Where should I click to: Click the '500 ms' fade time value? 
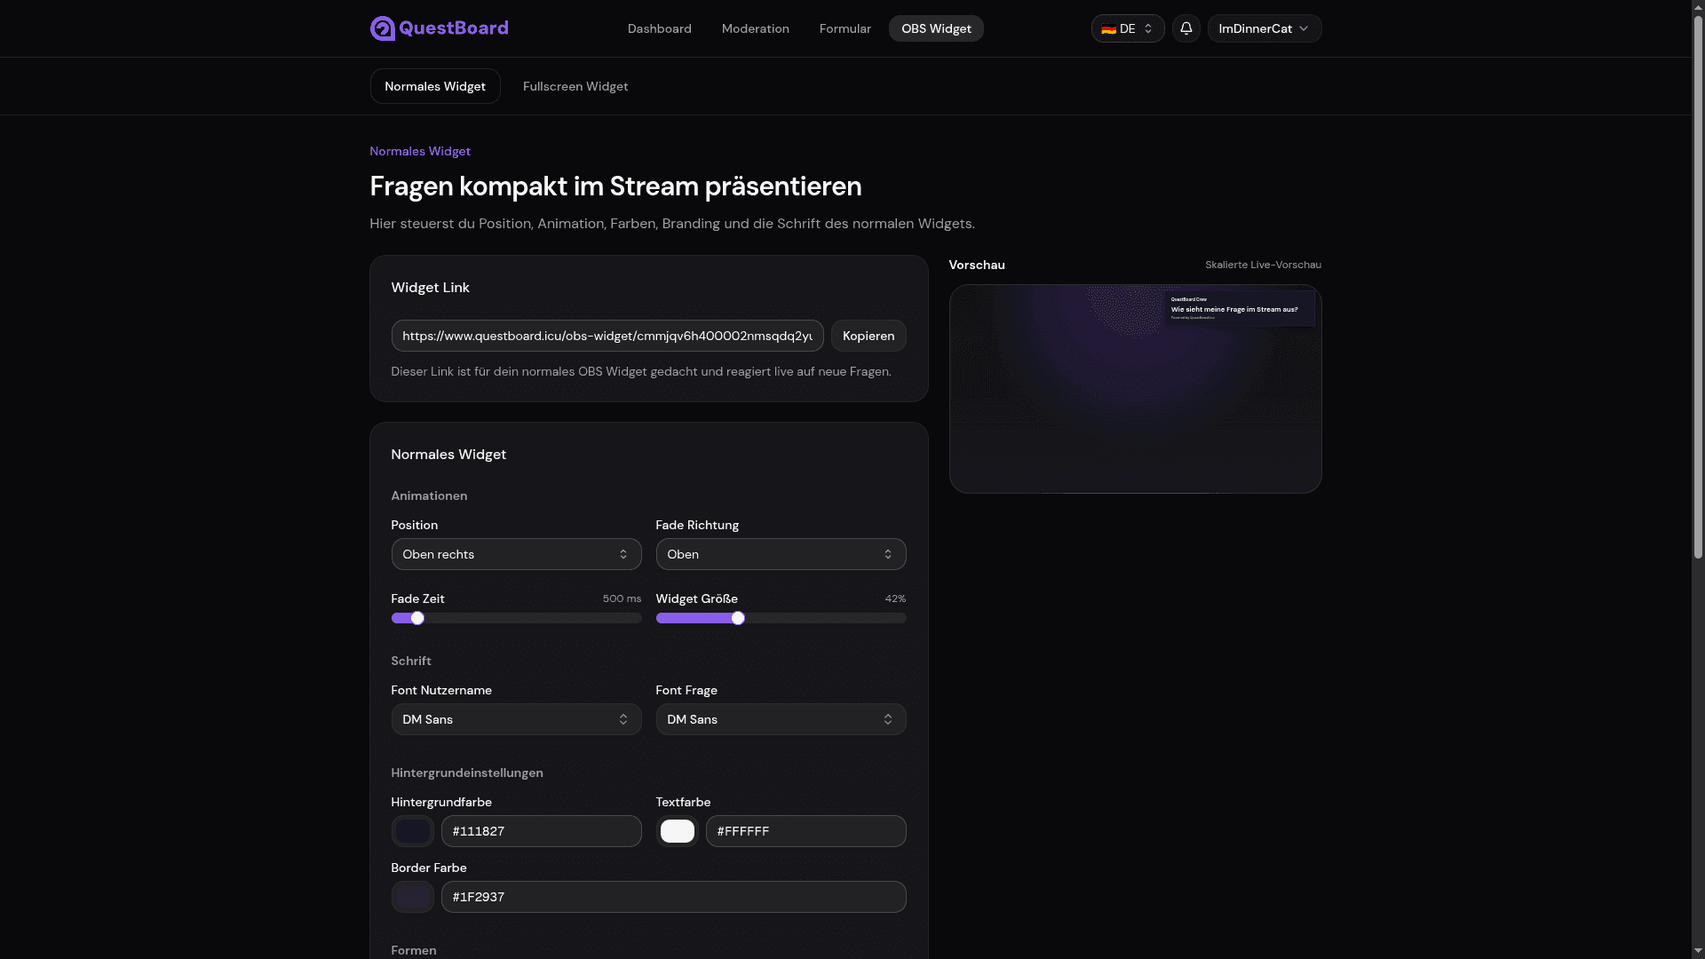coord(622,598)
